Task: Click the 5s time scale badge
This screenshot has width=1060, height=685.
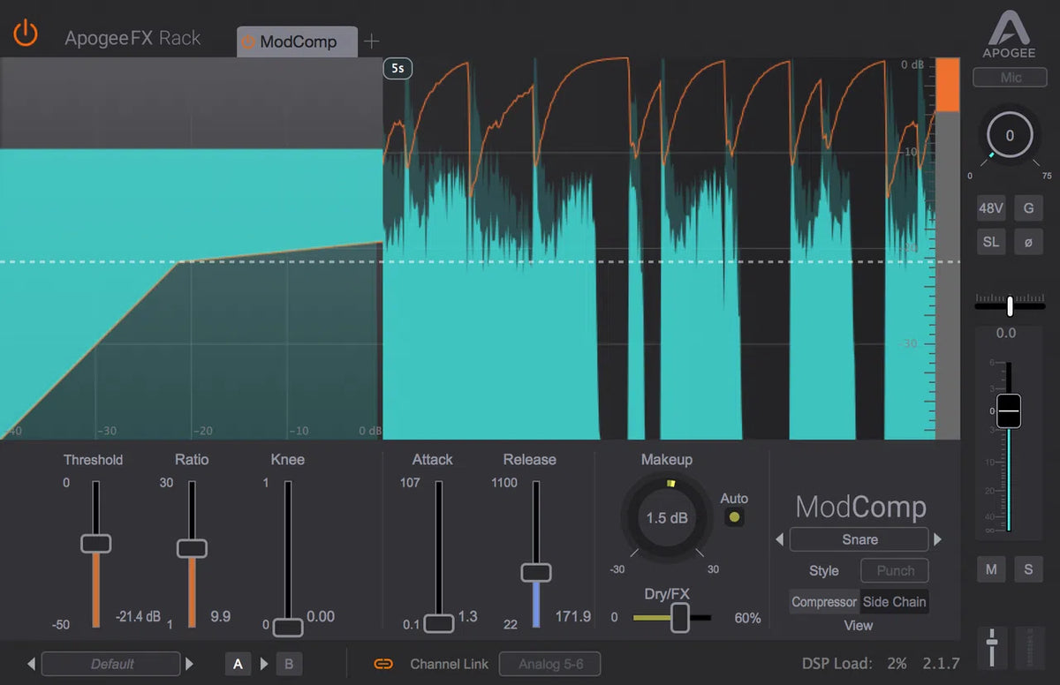Action: [397, 68]
